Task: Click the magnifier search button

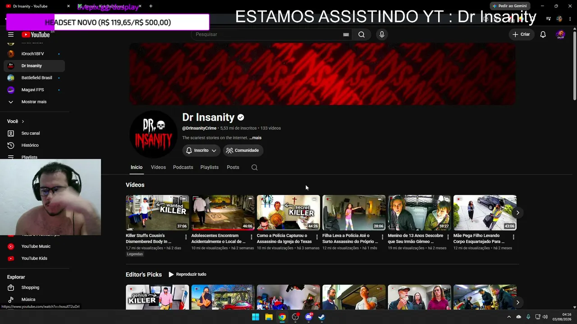Action: [362, 35]
